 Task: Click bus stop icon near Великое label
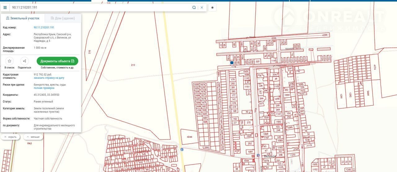258,155
